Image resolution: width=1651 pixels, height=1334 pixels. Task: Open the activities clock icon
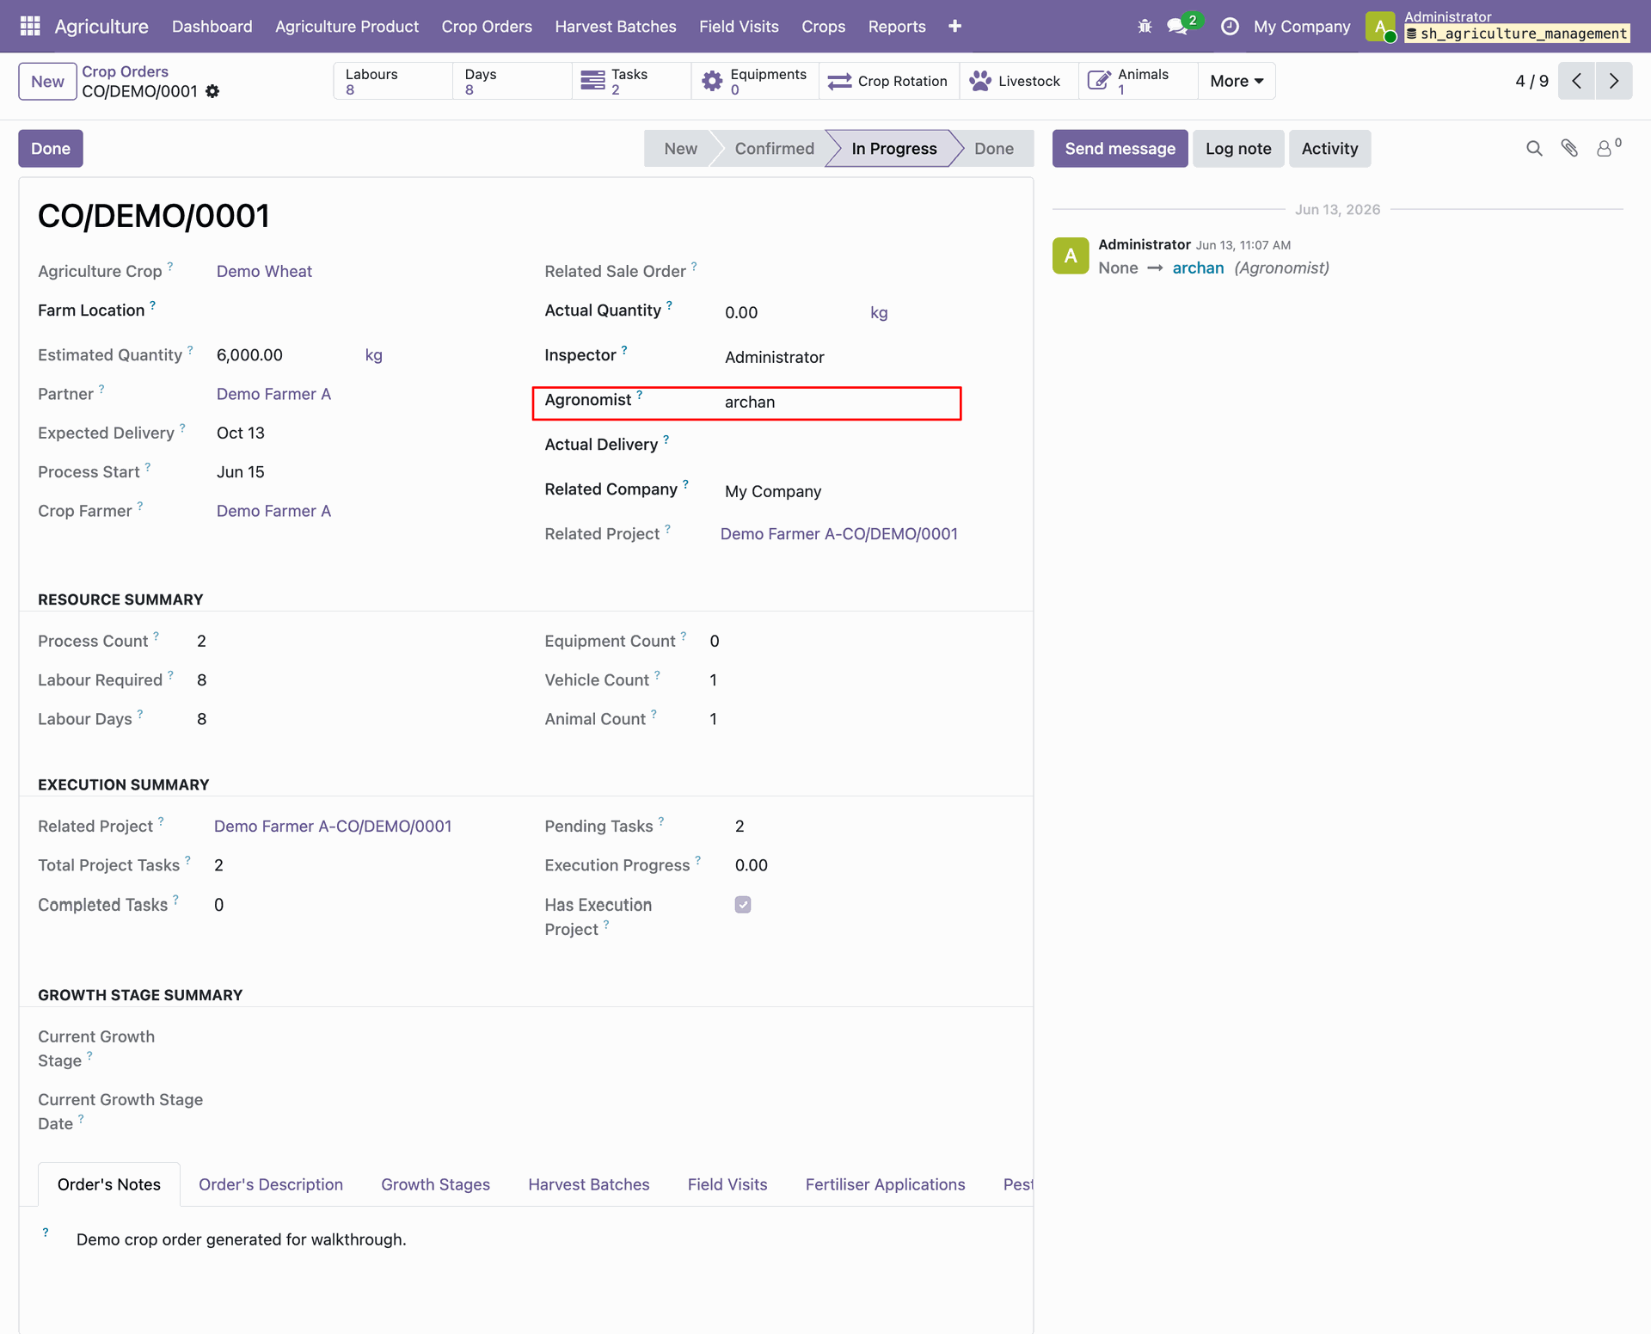tap(1231, 27)
